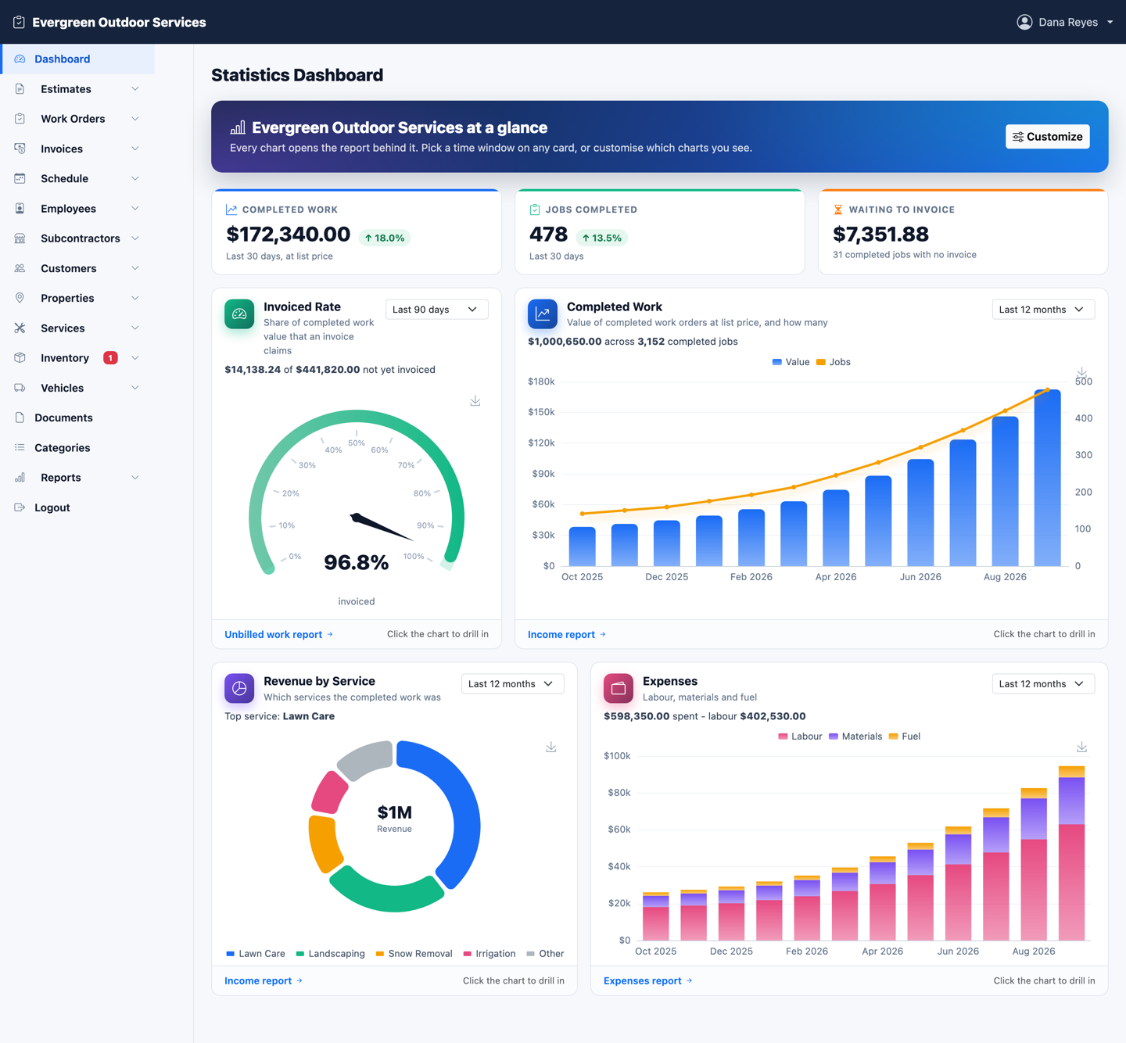Download the Invoiced Rate gauge chart
Viewport: 1126px width, 1043px height.
(x=475, y=401)
